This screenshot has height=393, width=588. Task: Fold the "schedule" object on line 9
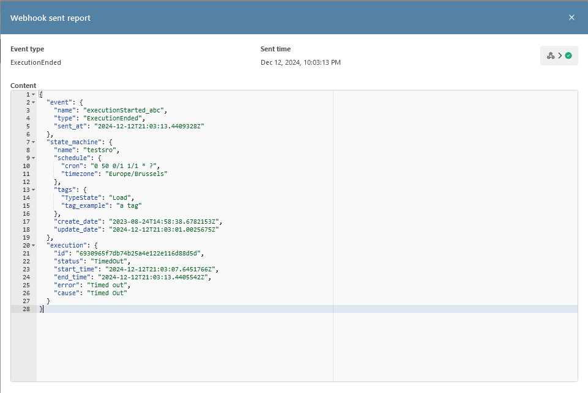[x=33, y=158]
